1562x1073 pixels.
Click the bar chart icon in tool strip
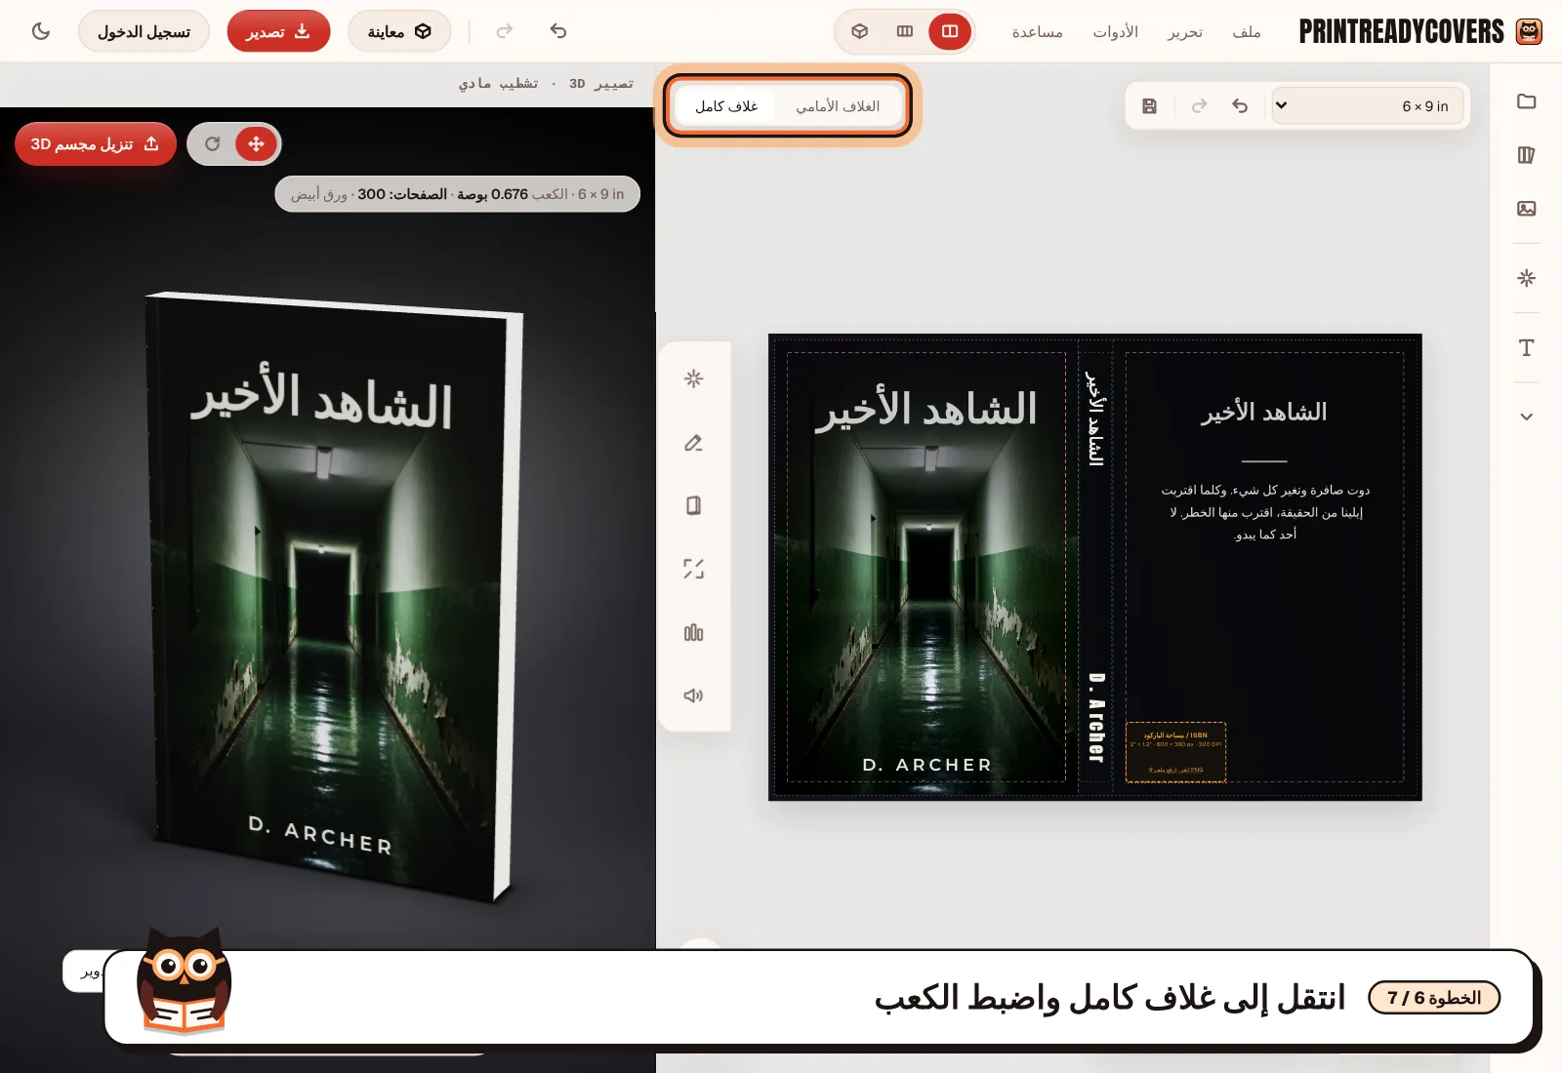[694, 632]
